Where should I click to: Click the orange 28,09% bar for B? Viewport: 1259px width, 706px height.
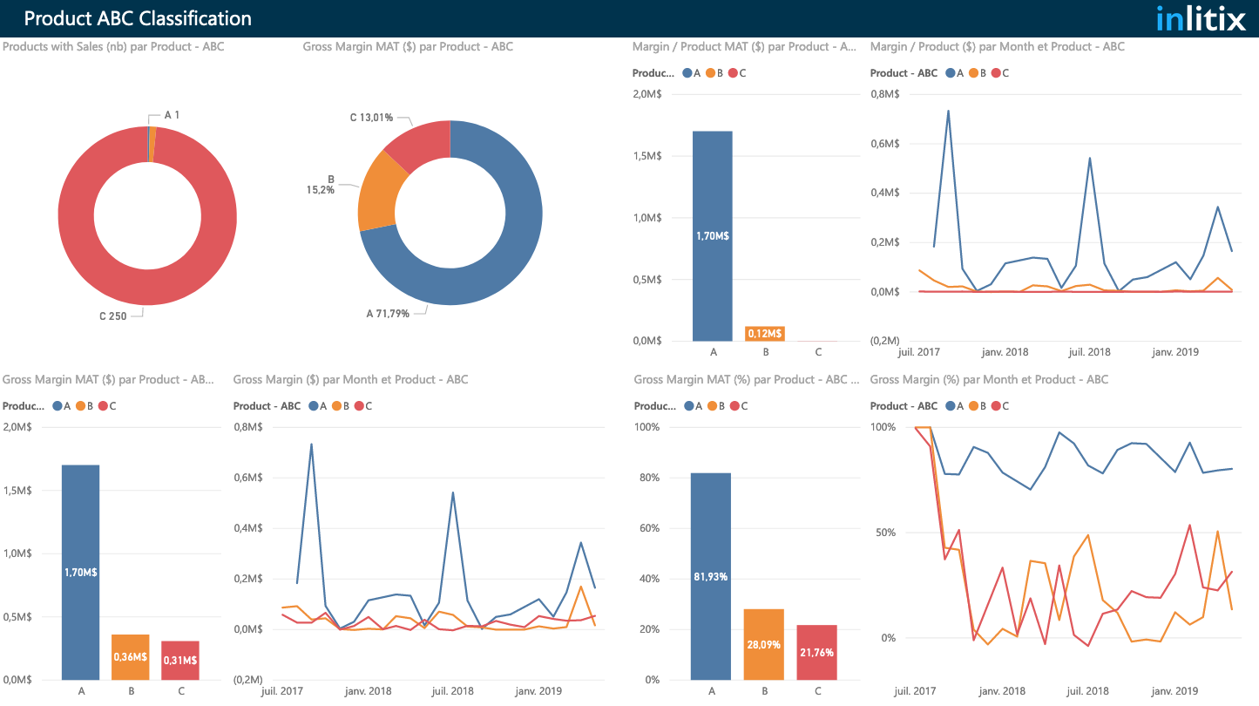(764, 644)
